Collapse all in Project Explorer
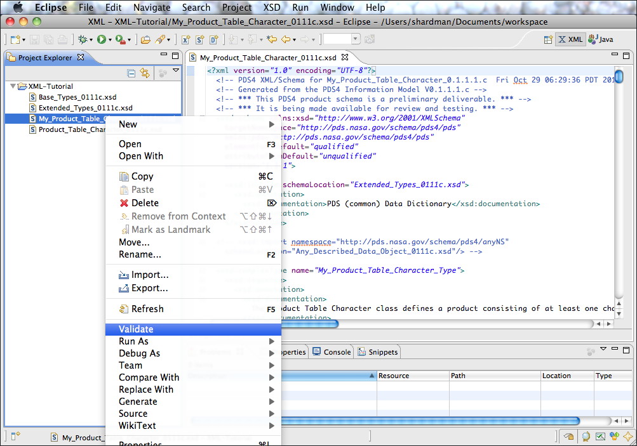637x446 pixels. click(131, 74)
